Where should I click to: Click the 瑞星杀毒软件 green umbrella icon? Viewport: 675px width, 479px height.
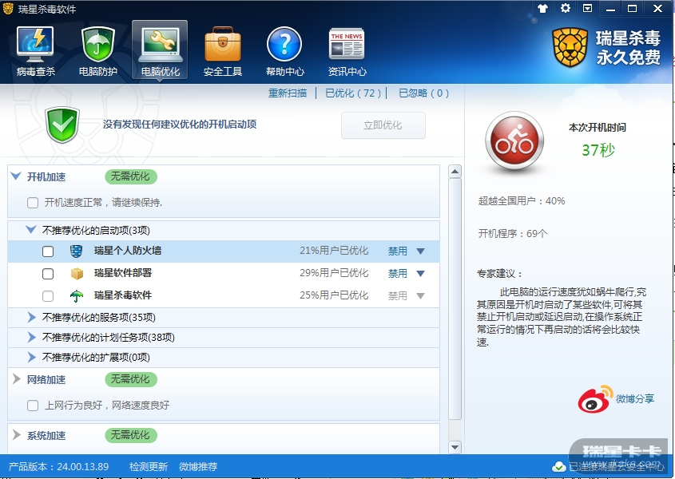(76, 295)
